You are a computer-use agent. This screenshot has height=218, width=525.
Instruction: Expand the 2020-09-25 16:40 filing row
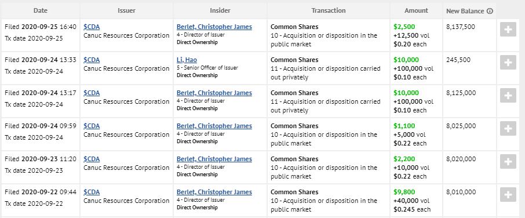click(x=508, y=30)
